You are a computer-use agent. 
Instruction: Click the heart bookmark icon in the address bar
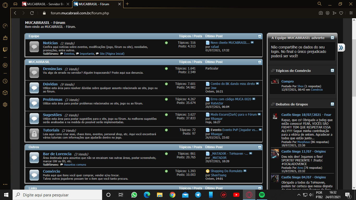(x=341, y=13)
